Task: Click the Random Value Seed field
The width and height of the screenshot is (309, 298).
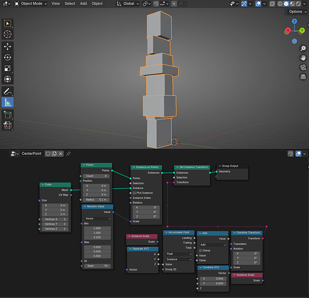Action: tap(97, 266)
